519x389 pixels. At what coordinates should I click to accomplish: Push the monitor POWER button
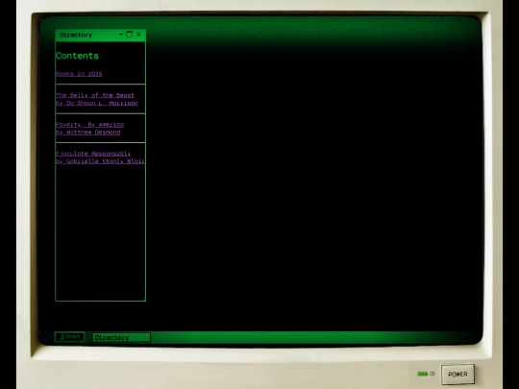tap(457, 375)
